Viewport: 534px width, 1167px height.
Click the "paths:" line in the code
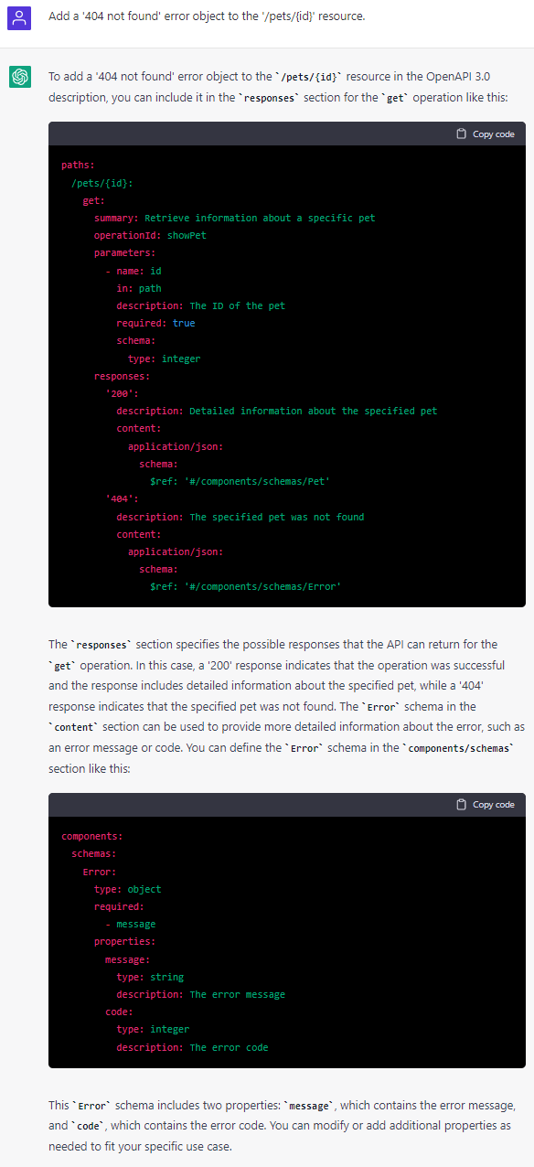click(x=78, y=166)
